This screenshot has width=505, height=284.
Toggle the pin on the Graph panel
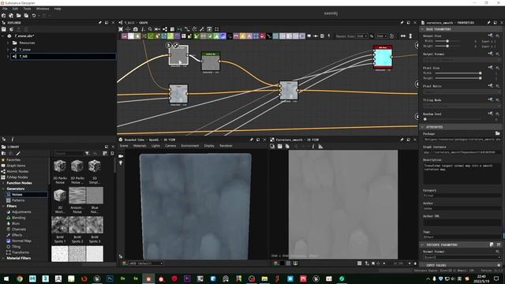[x=402, y=23]
